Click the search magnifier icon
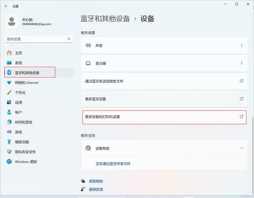The width and height of the screenshot is (254, 198). [x=69, y=39]
